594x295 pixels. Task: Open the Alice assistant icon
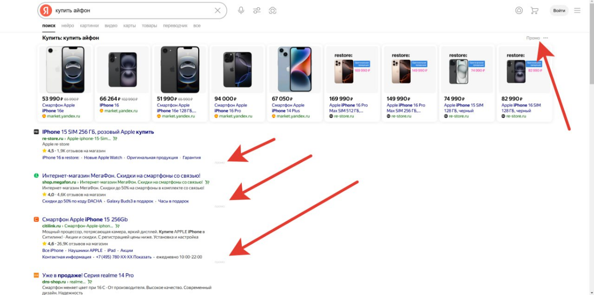(519, 10)
